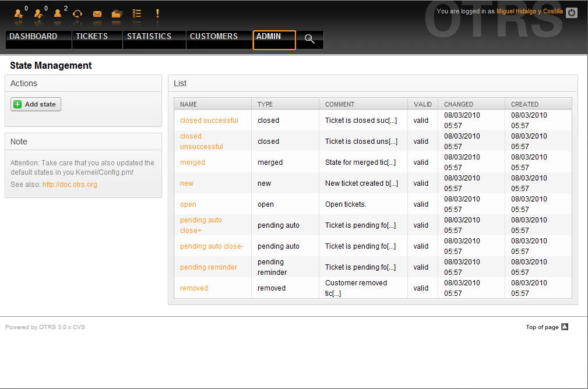Viewport: 588px width, 389px height.
Task: Click the Miguel Hidalgo y Costilla username link
Action: tap(529, 12)
